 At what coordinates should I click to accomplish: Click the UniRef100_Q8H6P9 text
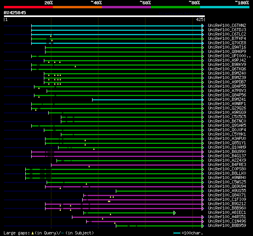pyautogui.click(x=227, y=52)
